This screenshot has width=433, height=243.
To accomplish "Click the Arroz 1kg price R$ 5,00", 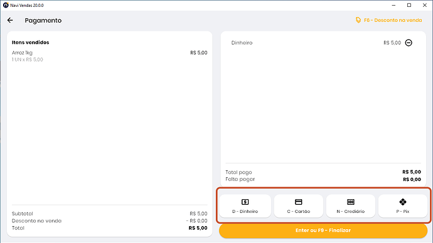I will click(199, 53).
